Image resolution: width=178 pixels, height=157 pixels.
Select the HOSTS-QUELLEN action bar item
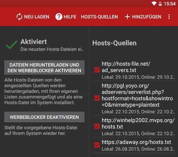tap(99, 17)
